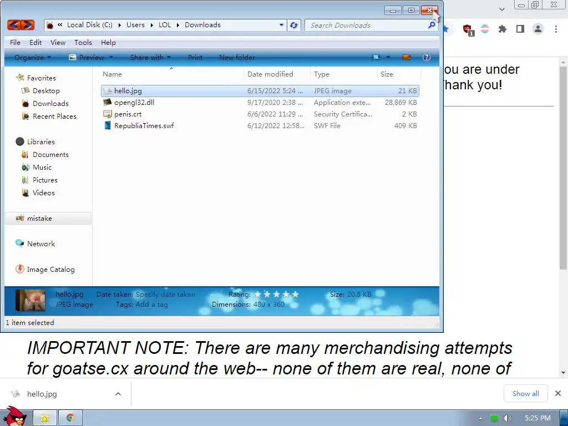Image resolution: width=568 pixels, height=426 pixels.
Task: Click Show all downloads button
Action: [525, 393]
